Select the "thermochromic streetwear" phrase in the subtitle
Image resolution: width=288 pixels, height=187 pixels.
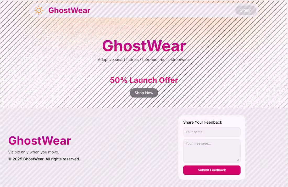(x=166, y=60)
